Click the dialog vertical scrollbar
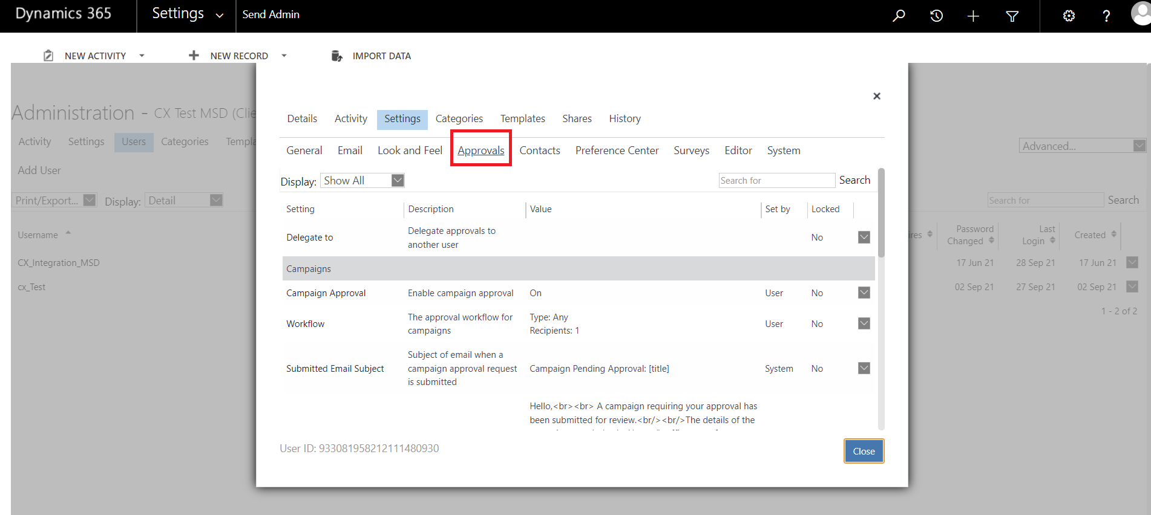Viewport: 1151px width, 515px height. (x=881, y=213)
